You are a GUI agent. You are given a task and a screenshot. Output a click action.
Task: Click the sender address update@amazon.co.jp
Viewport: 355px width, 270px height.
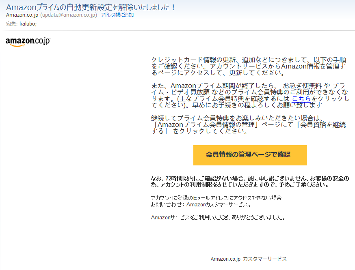[x=69, y=15]
